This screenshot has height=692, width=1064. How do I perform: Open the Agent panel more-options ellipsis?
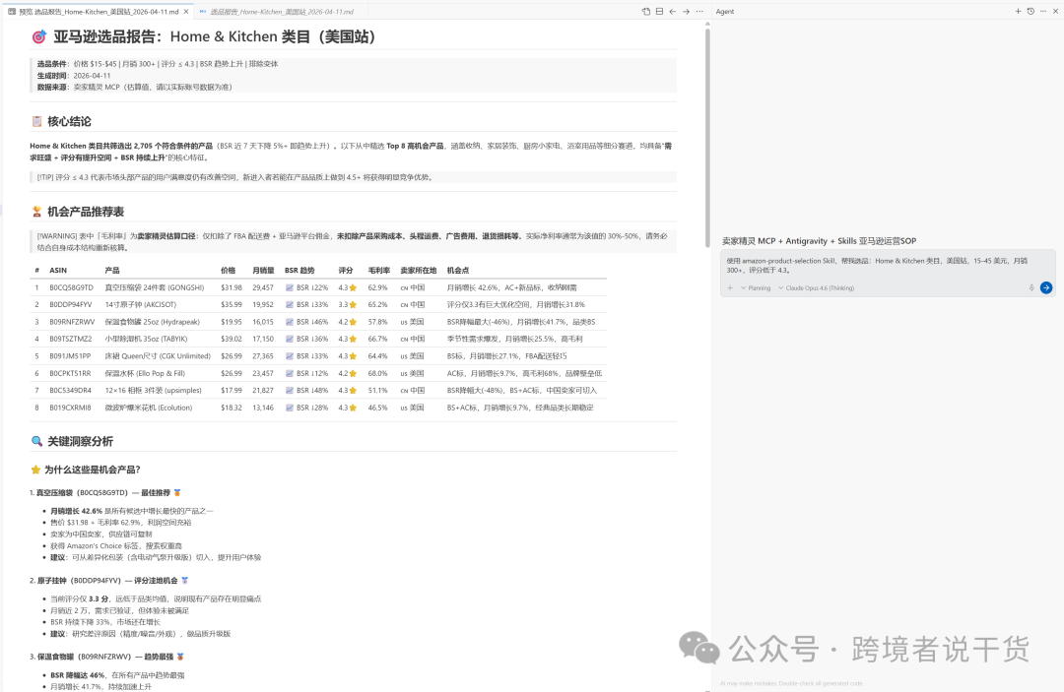1043,12
